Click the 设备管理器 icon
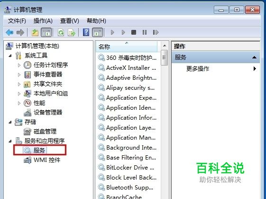Screen dimensions: 266x199 (28, 113)
